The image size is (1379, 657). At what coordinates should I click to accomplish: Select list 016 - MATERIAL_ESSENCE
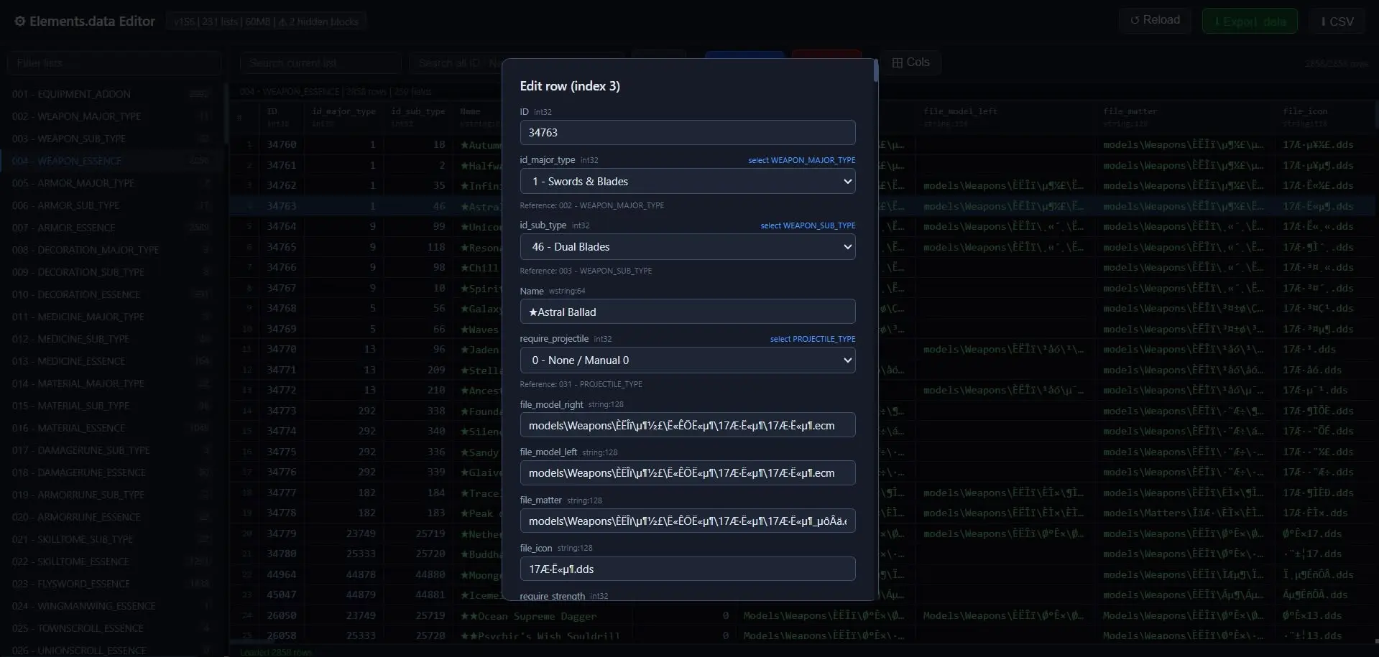(x=111, y=428)
